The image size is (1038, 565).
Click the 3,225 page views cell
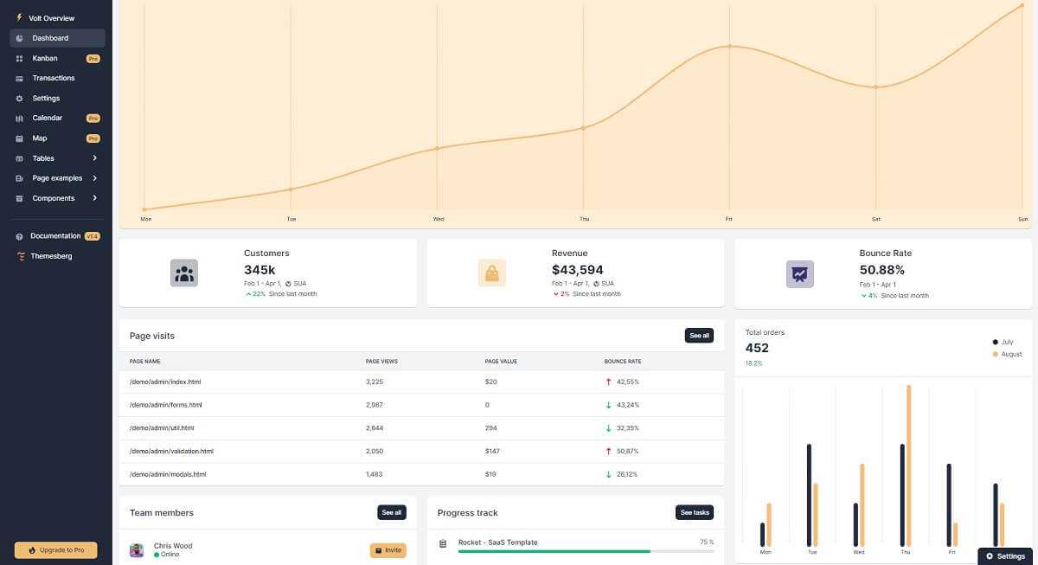pos(375,382)
